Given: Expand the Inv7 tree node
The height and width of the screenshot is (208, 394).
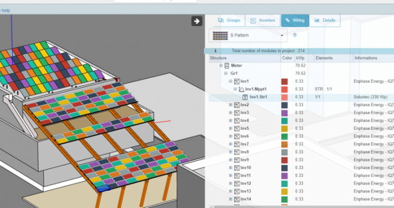Looking at the screenshot, I should coord(230,144).
